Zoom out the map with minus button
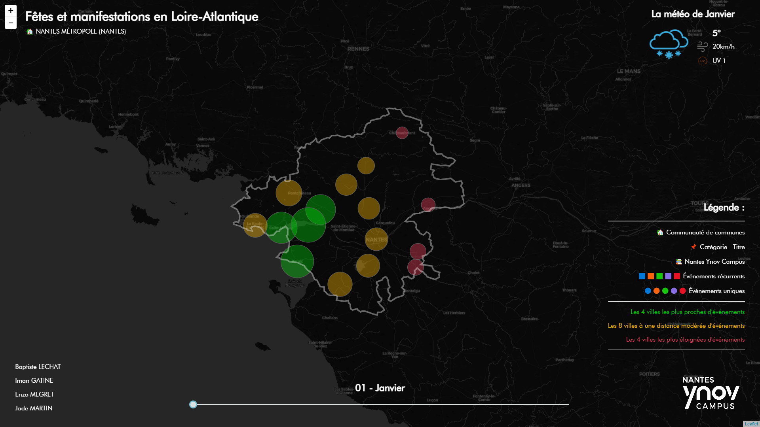This screenshot has height=427, width=760. [11, 23]
